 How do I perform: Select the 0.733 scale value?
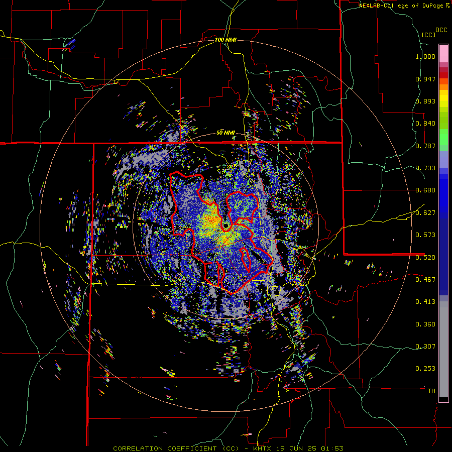point(425,168)
